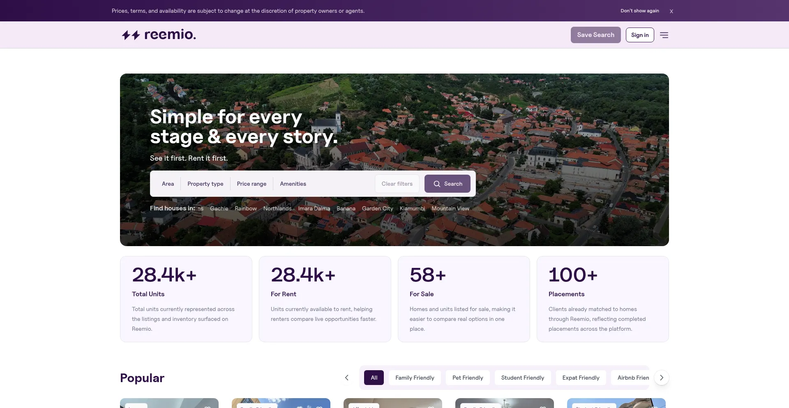The width and height of the screenshot is (789, 408).
Task: Open the hamburger menu icon
Action: pos(664,35)
